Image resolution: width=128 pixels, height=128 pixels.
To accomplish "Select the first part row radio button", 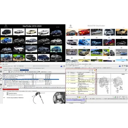I will click(x=67, y=74).
